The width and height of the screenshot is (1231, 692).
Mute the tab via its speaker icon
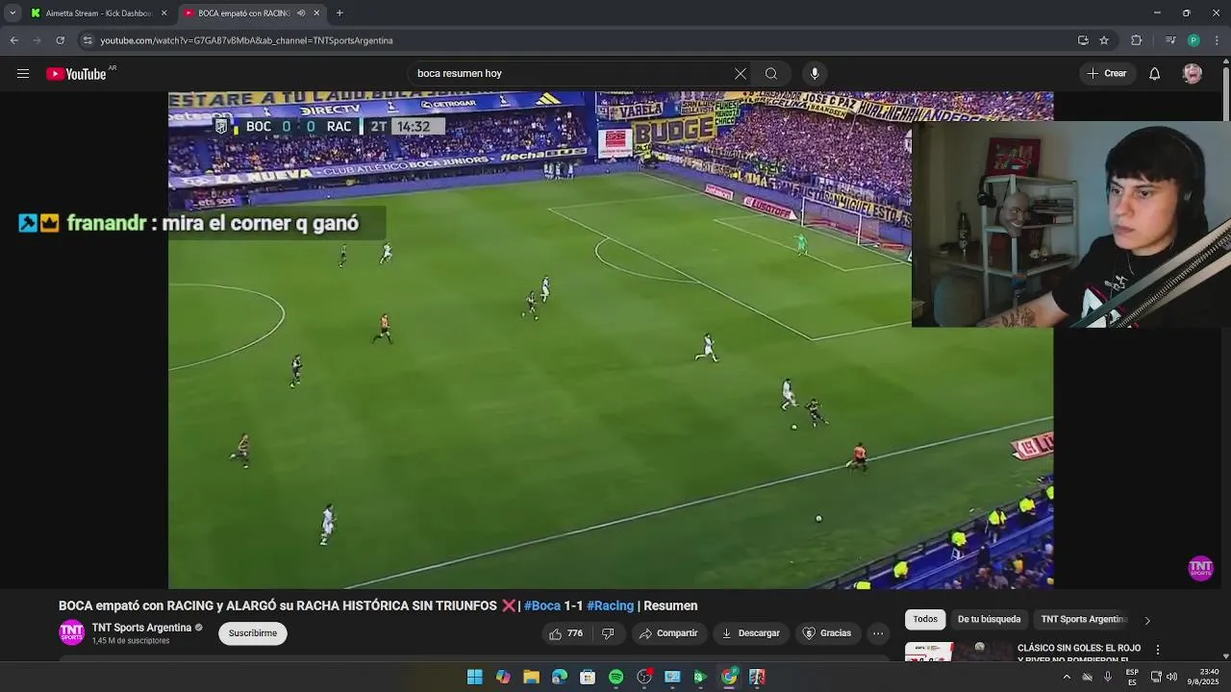tap(301, 13)
